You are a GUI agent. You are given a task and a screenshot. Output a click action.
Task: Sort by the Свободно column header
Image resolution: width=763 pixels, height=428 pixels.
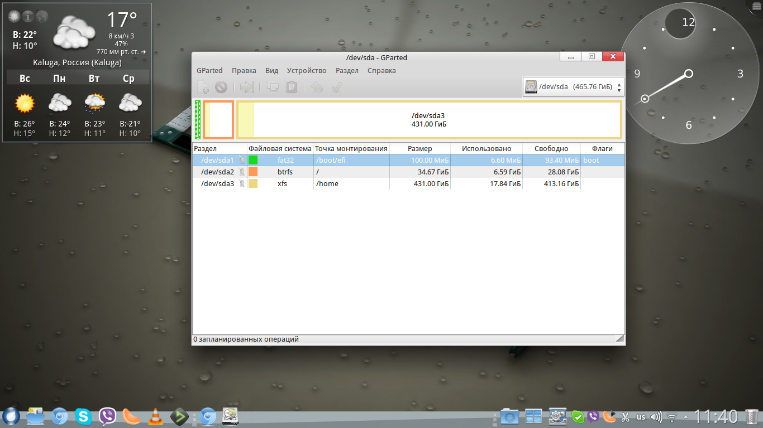coord(551,149)
